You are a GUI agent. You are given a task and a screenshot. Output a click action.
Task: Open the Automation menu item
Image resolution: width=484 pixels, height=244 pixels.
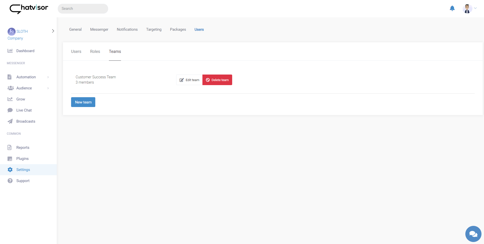coord(26,77)
